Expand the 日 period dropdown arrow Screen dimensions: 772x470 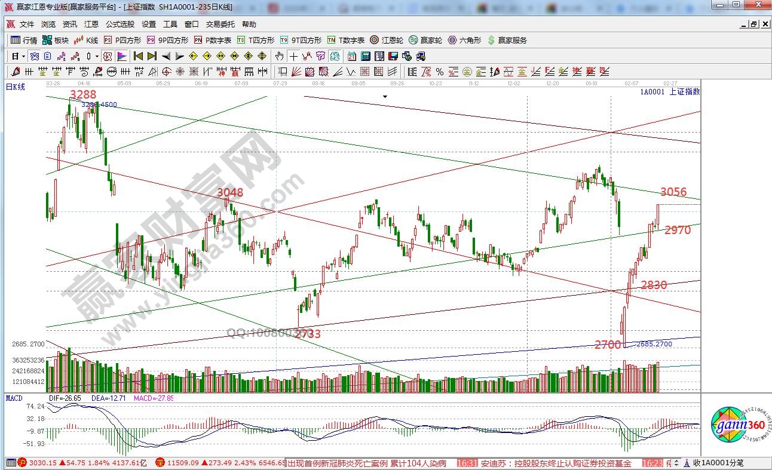click(23, 56)
